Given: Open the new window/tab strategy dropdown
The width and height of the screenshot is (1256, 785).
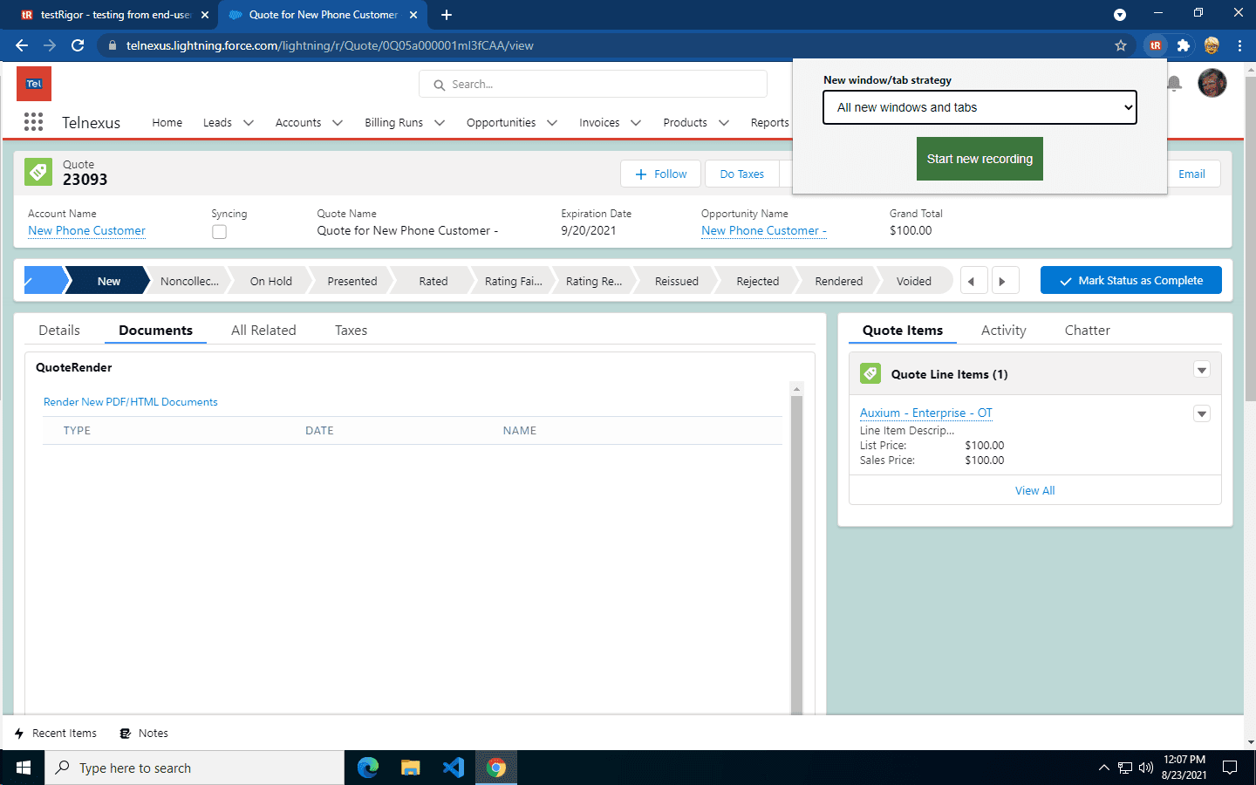Looking at the screenshot, I should (x=979, y=107).
